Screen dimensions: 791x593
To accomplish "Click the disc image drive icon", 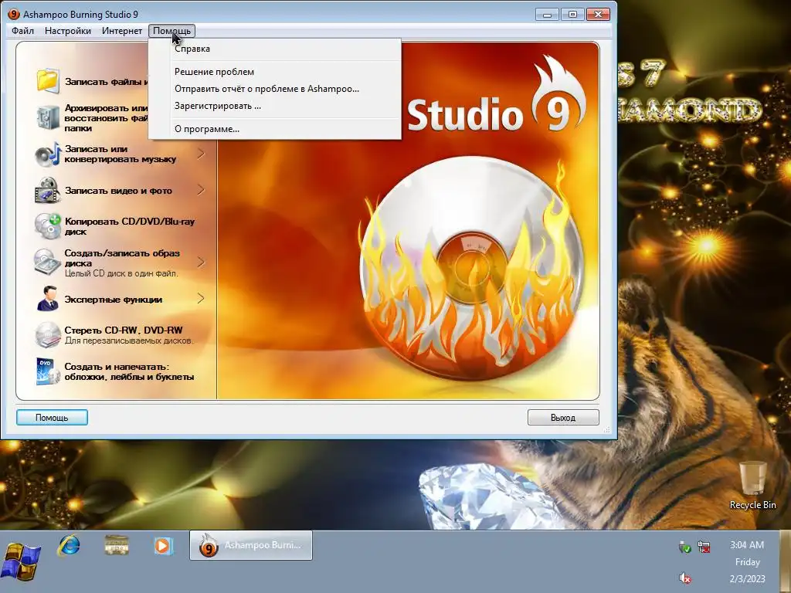I will click(x=48, y=263).
